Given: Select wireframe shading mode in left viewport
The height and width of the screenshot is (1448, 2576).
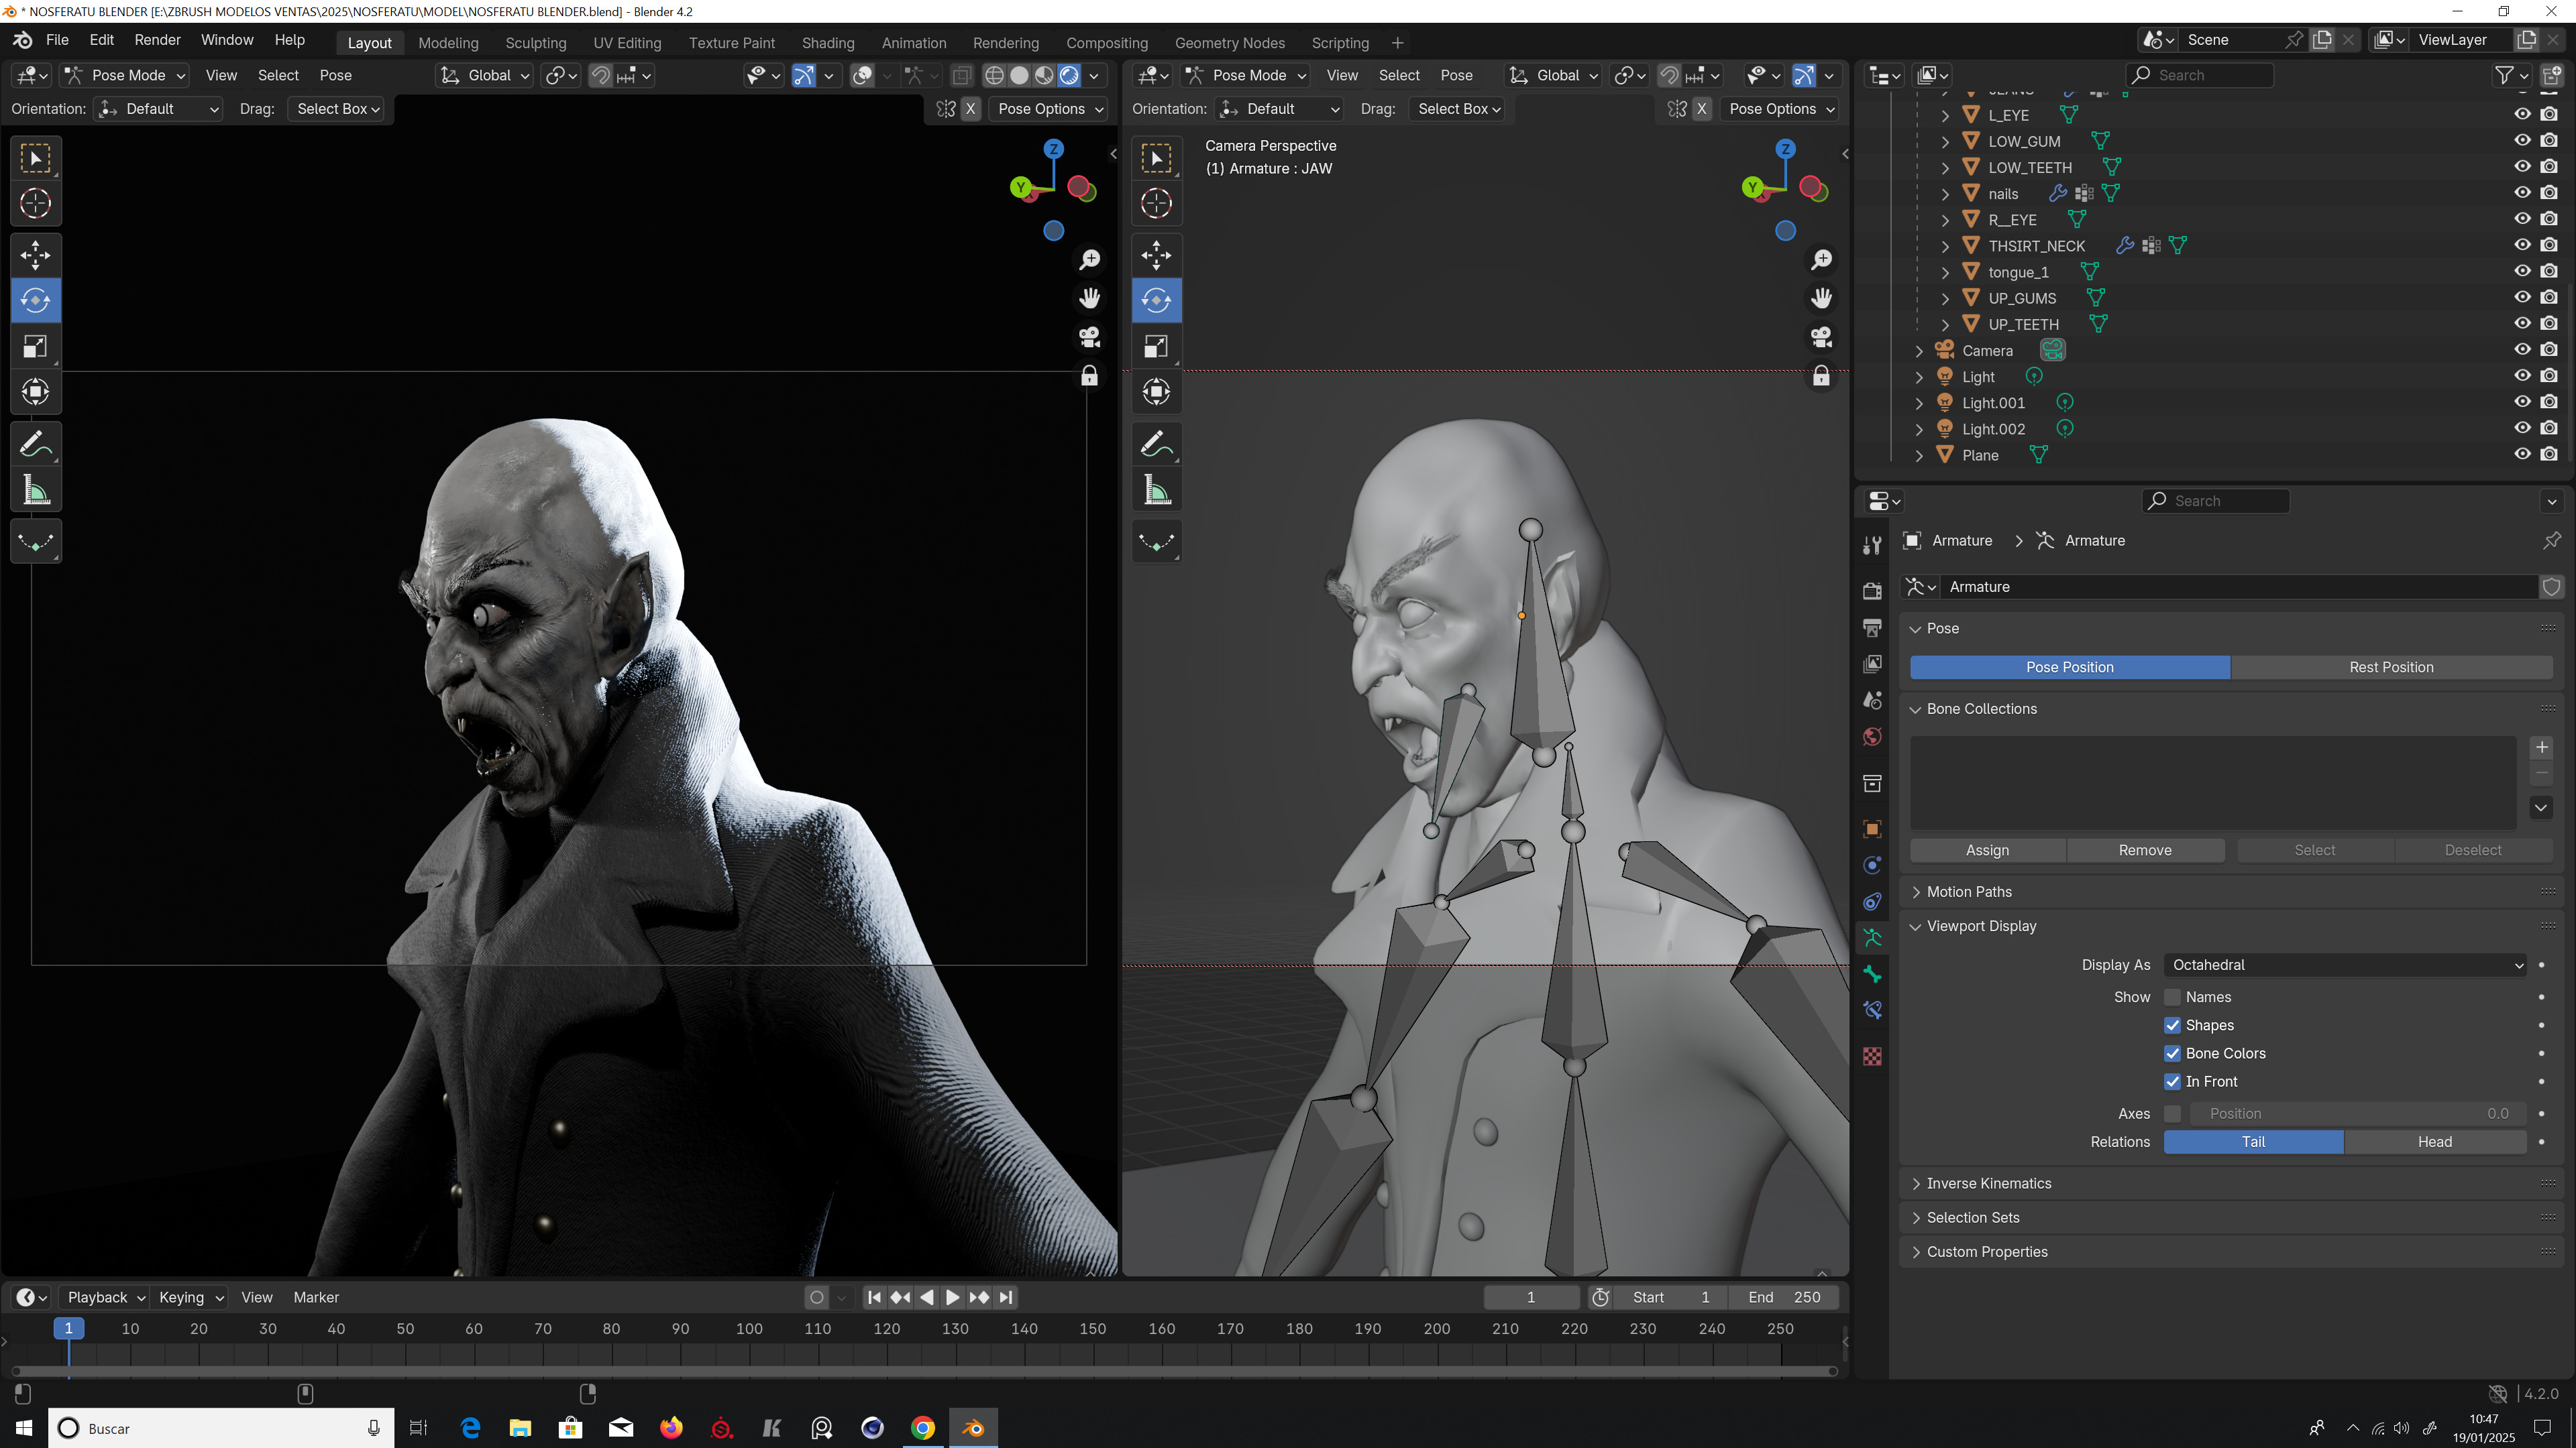Looking at the screenshot, I should 994,75.
